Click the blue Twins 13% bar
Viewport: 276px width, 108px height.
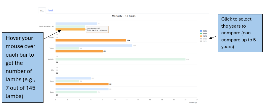94,45
